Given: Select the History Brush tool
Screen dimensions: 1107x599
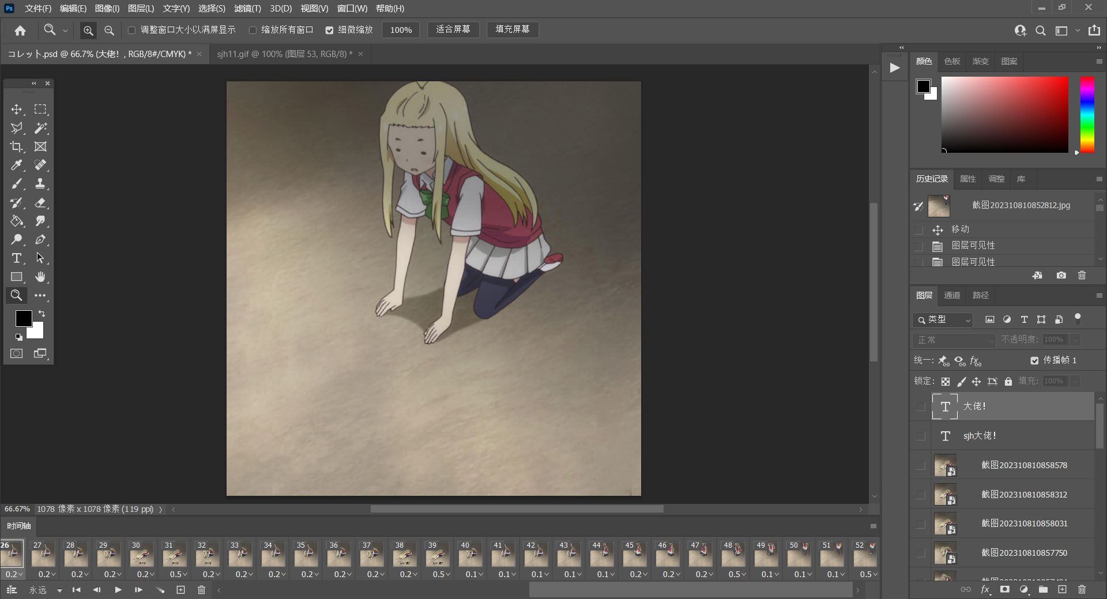Looking at the screenshot, I should click(x=17, y=202).
